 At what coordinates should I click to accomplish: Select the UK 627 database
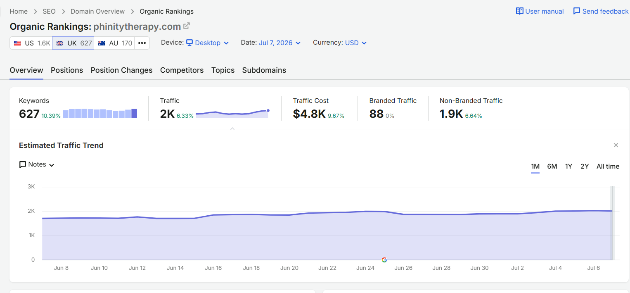tap(73, 43)
